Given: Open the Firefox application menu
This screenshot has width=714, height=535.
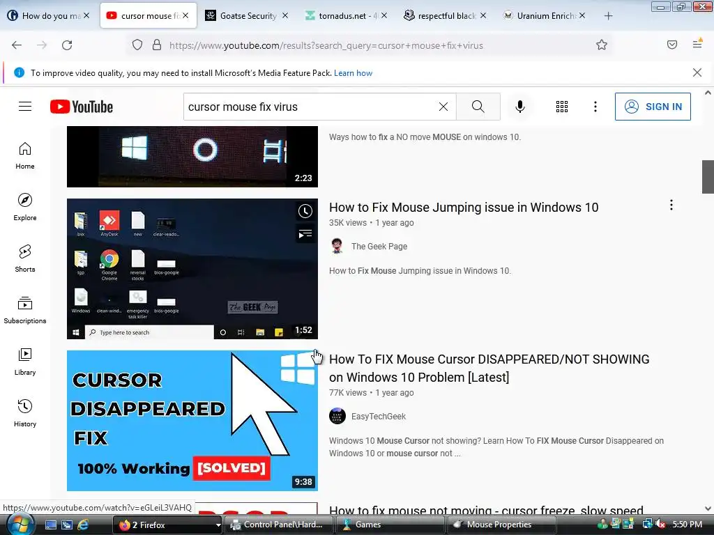Looking at the screenshot, I should point(697,44).
